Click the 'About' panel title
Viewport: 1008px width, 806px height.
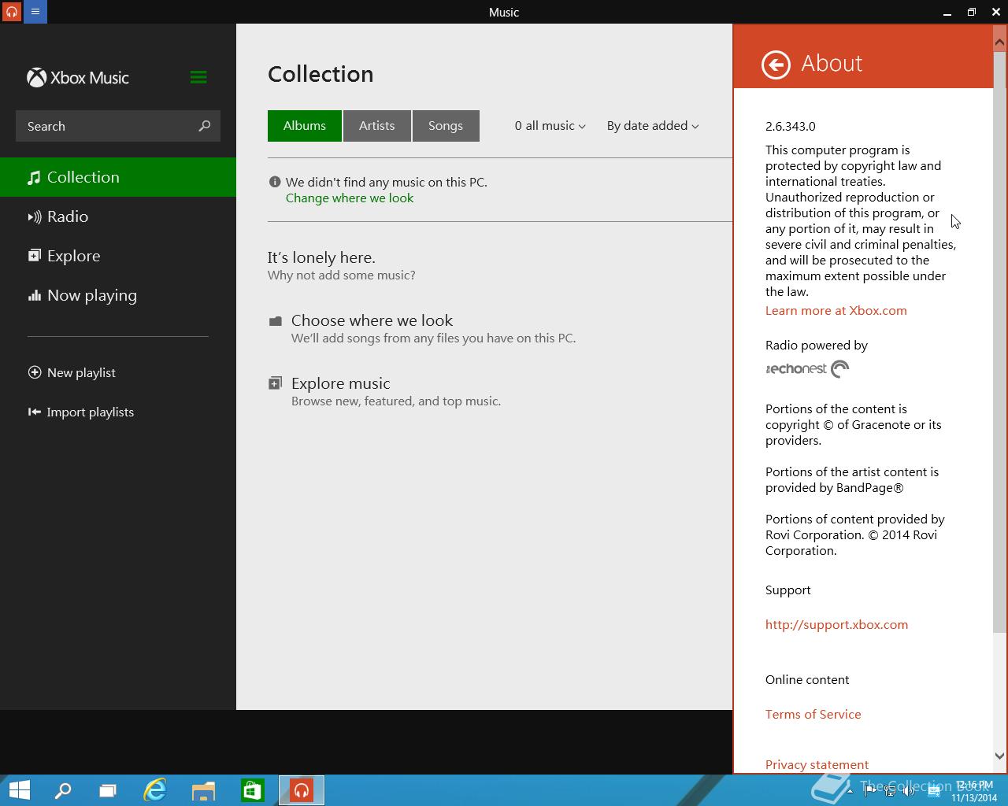tap(832, 63)
